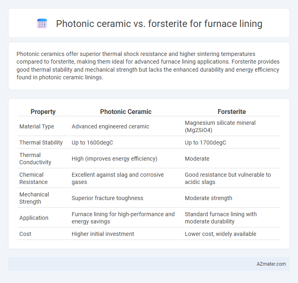Click the 'Up to 1600degC' cell

tap(92, 143)
